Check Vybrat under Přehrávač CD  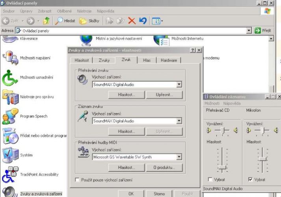pyautogui.click(x=210, y=179)
